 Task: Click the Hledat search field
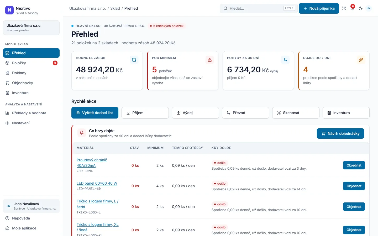point(259,8)
